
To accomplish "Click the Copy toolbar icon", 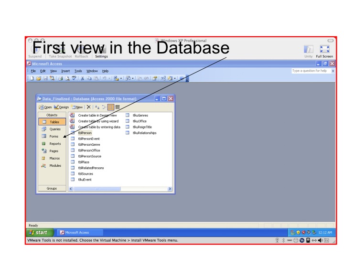I will point(89,78).
